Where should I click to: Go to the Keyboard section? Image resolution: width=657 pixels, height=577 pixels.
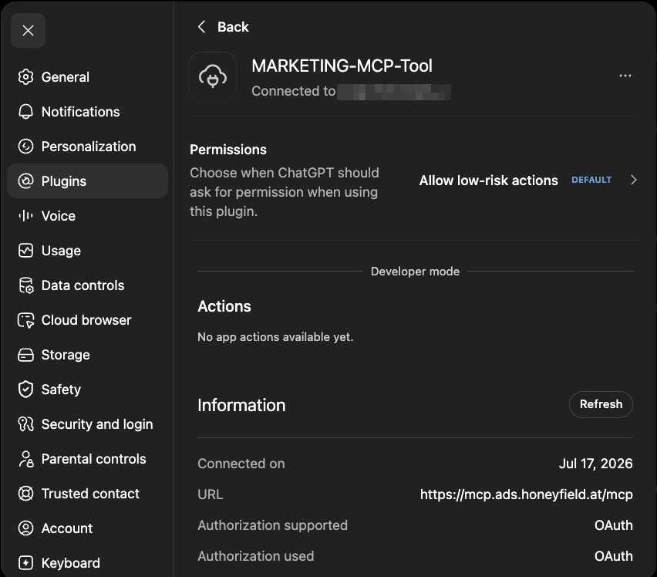point(88,563)
